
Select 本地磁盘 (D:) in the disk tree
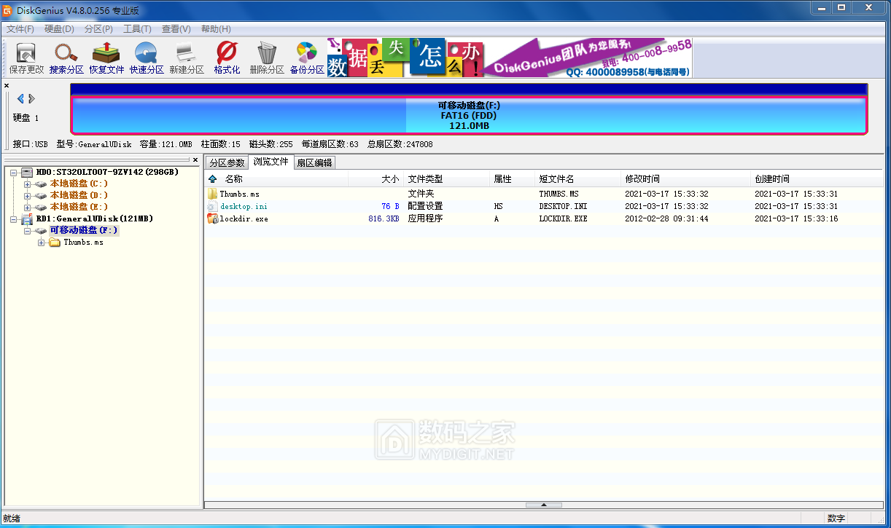click(79, 195)
